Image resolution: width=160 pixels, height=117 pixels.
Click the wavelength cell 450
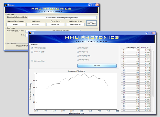click(133, 61)
